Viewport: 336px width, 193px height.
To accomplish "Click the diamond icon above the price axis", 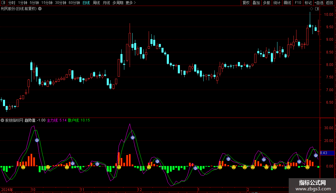I will [x=312, y=9].
